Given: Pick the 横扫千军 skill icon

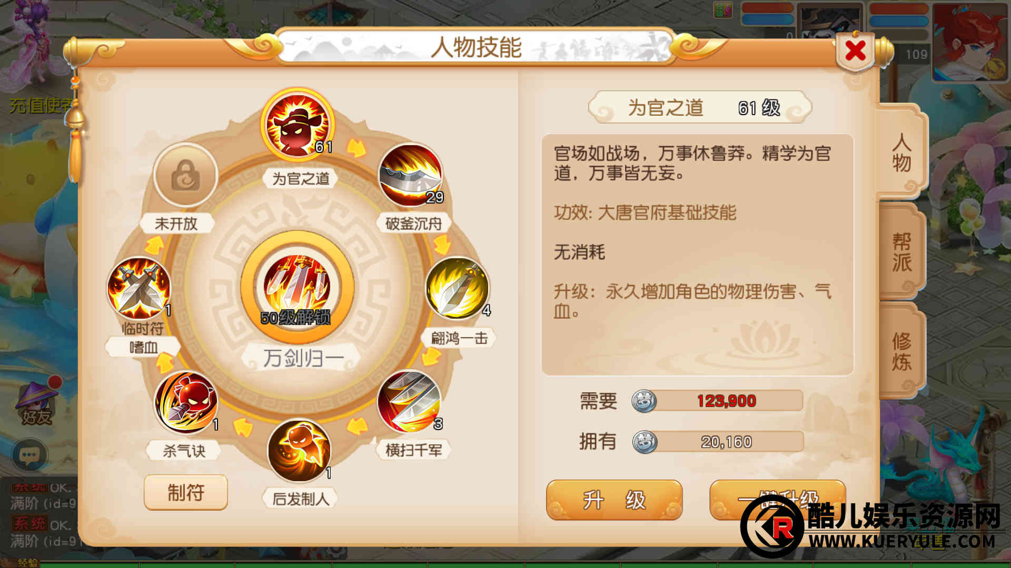Looking at the screenshot, I should tap(410, 402).
